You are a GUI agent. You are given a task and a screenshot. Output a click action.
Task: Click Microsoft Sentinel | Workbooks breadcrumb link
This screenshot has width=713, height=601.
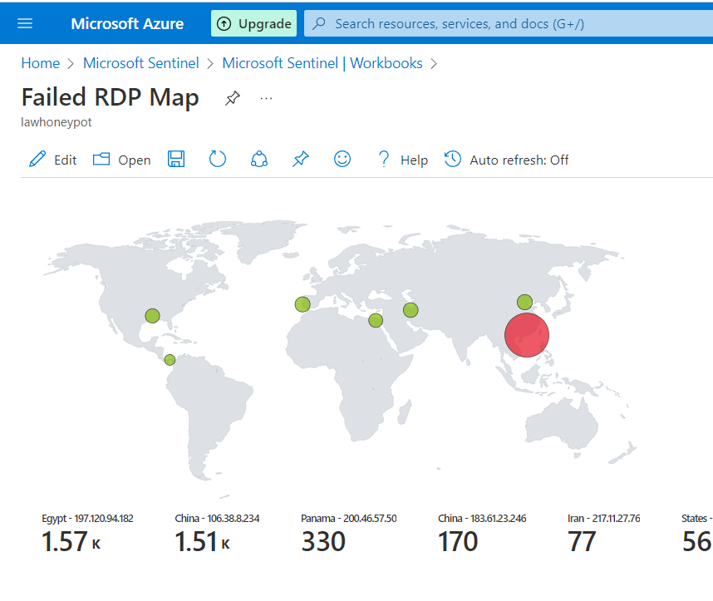(x=322, y=62)
